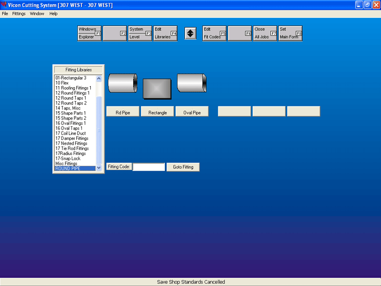This screenshot has height=286, width=381.
Task: Click the oval pipe fitting image
Action: click(x=192, y=84)
